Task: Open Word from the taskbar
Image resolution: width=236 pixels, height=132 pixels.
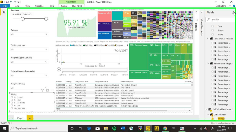Action: (123, 129)
